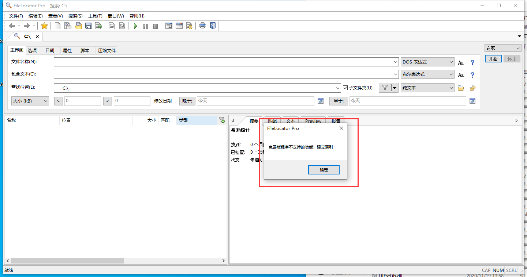This screenshot has height=277, width=527.
Task: Switch to the 选项 tab
Action: (32, 51)
